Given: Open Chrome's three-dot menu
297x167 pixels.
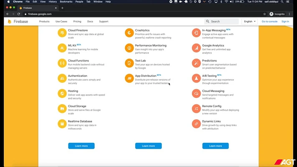Looking at the screenshot, I should (x=289, y=14).
